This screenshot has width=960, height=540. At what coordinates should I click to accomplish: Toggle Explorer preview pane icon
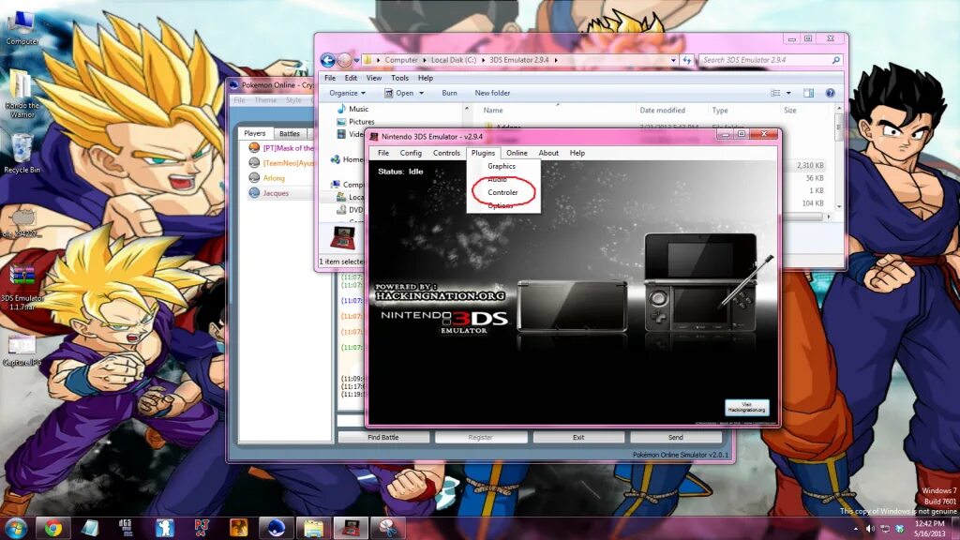(x=809, y=93)
